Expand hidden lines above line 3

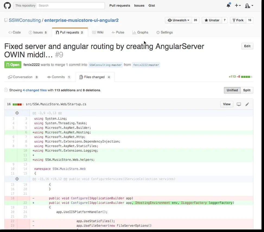[x=17, y=113]
